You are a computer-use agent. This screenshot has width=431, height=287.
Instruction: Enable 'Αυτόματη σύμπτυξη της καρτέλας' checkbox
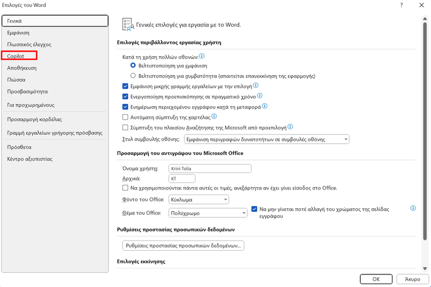pos(126,117)
